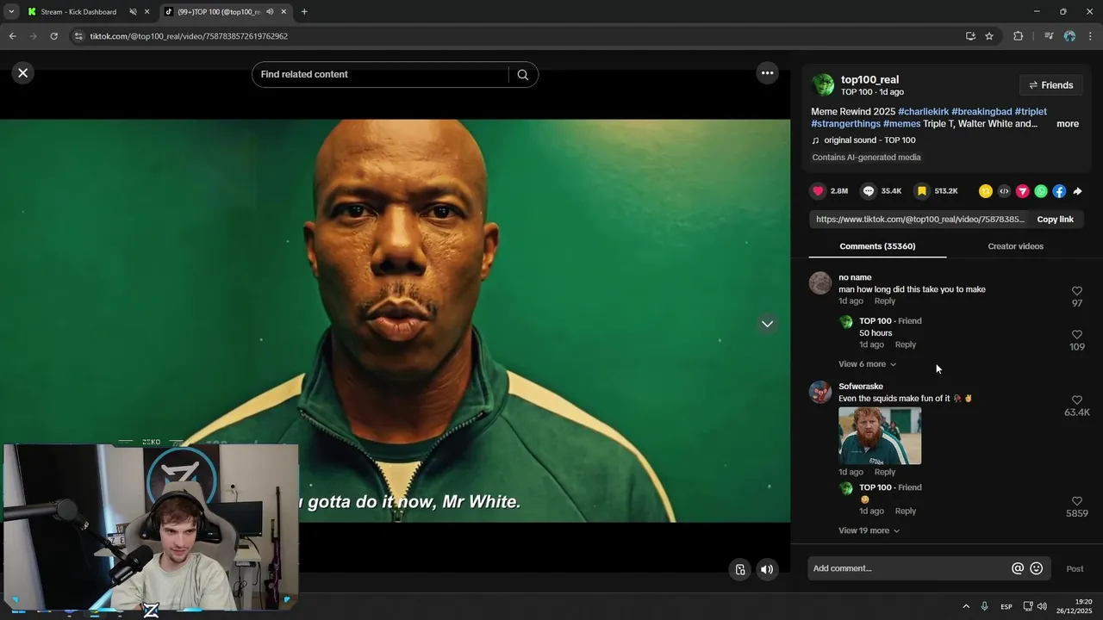Open a new browser tab
The image size is (1103, 620).
pos(304,12)
